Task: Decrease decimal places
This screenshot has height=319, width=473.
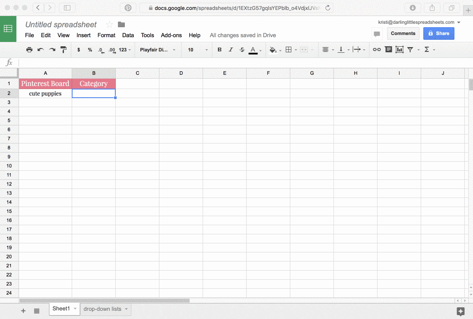Action: (101, 50)
